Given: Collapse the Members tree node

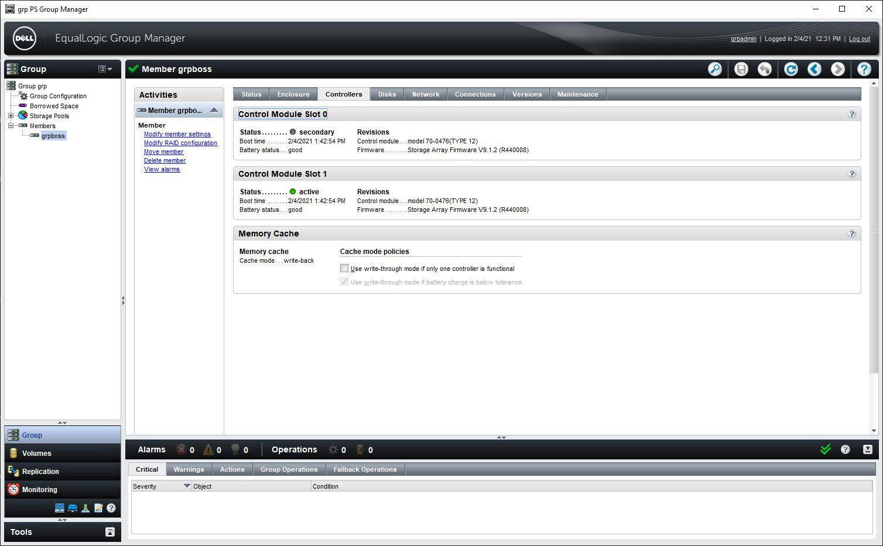Looking at the screenshot, I should click(x=11, y=126).
